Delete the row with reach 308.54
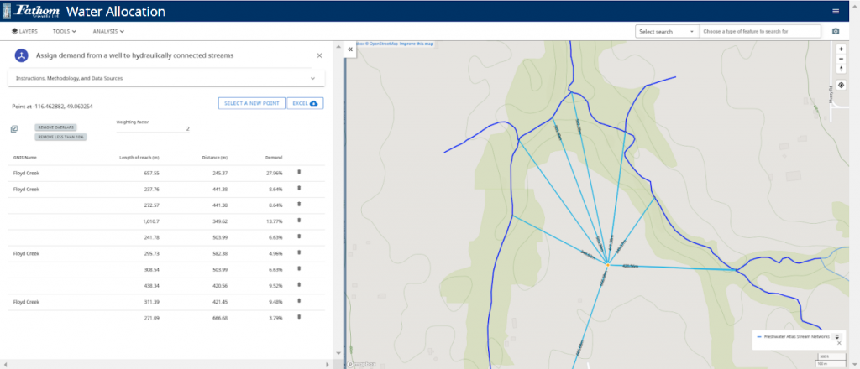860x369 pixels. coord(299,268)
